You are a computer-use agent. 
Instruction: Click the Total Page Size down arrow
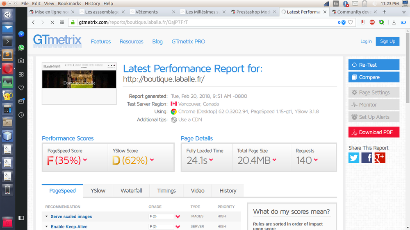[x=274, y=160]
